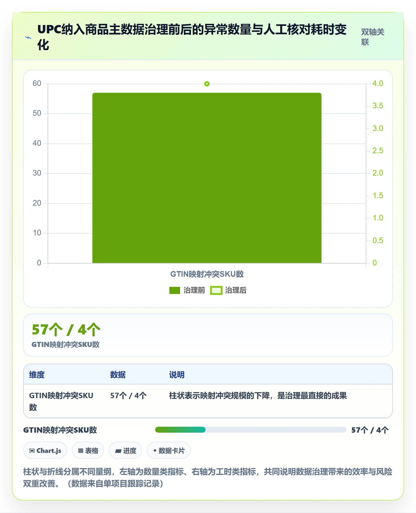
Task: Click the x-axis label GTIN映射冲突SKU数 under the chart
Action: tap(207, 274)
